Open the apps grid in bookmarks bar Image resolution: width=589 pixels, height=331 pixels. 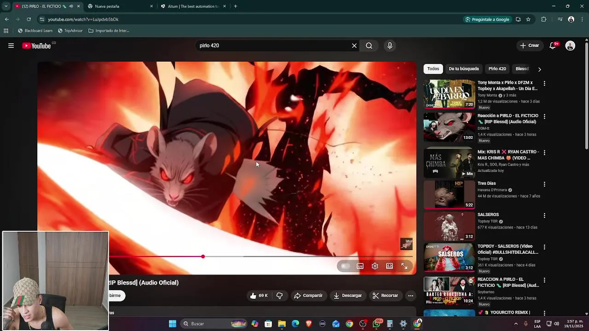6,31
